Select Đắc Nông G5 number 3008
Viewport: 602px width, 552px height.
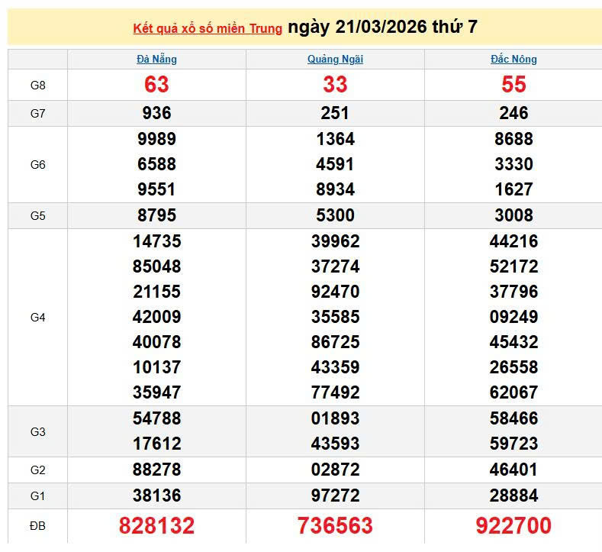pyautogui.click(x=513, y=215)
